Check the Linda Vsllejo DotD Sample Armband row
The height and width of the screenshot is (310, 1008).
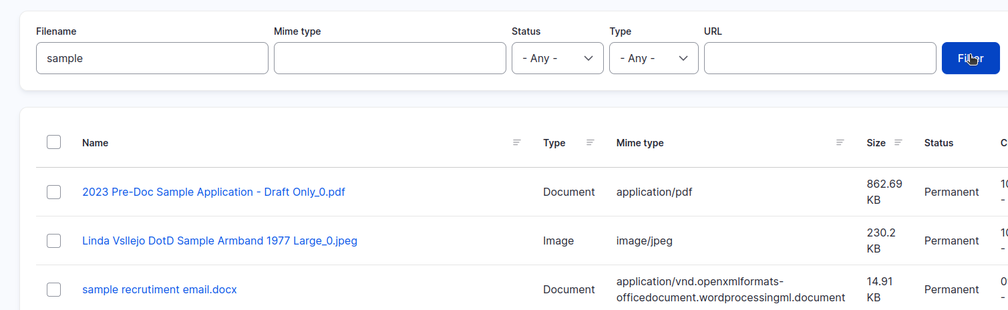coord(54,241)
